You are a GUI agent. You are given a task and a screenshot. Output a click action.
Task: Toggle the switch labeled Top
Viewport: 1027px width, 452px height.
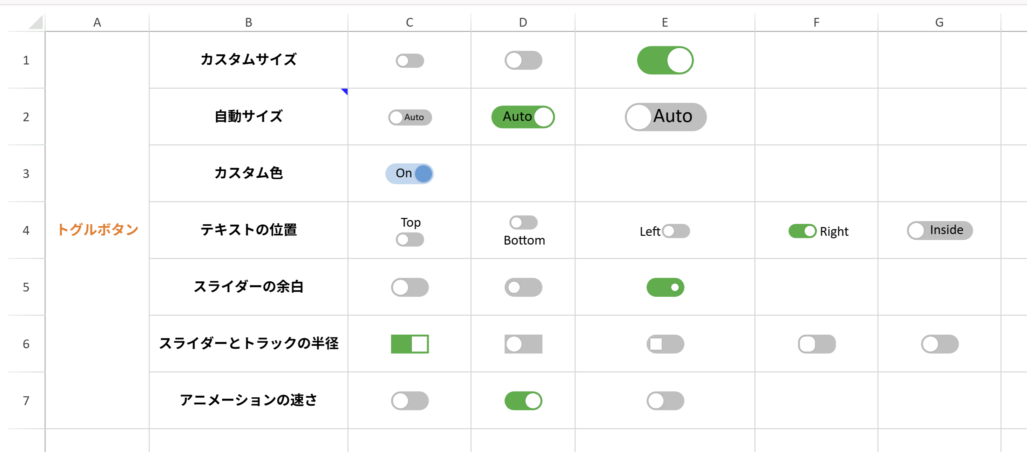pyautogui.click(x=410, y=239)
